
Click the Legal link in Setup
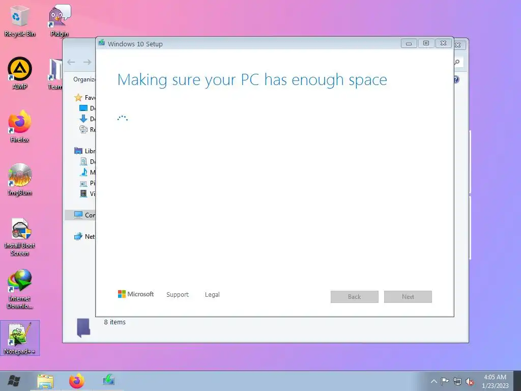(212, 295)
